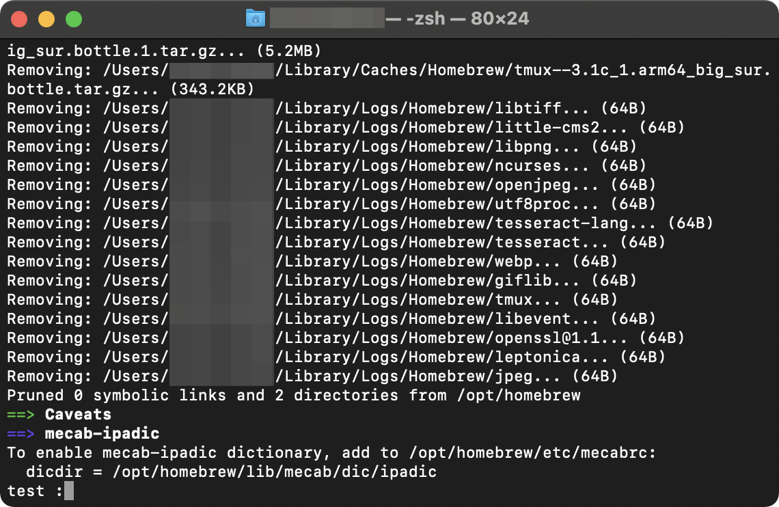Click the line removing the openjpeg log
This screenshot has width=779, height=507.
pyautogui.click(x=331, y=185)
